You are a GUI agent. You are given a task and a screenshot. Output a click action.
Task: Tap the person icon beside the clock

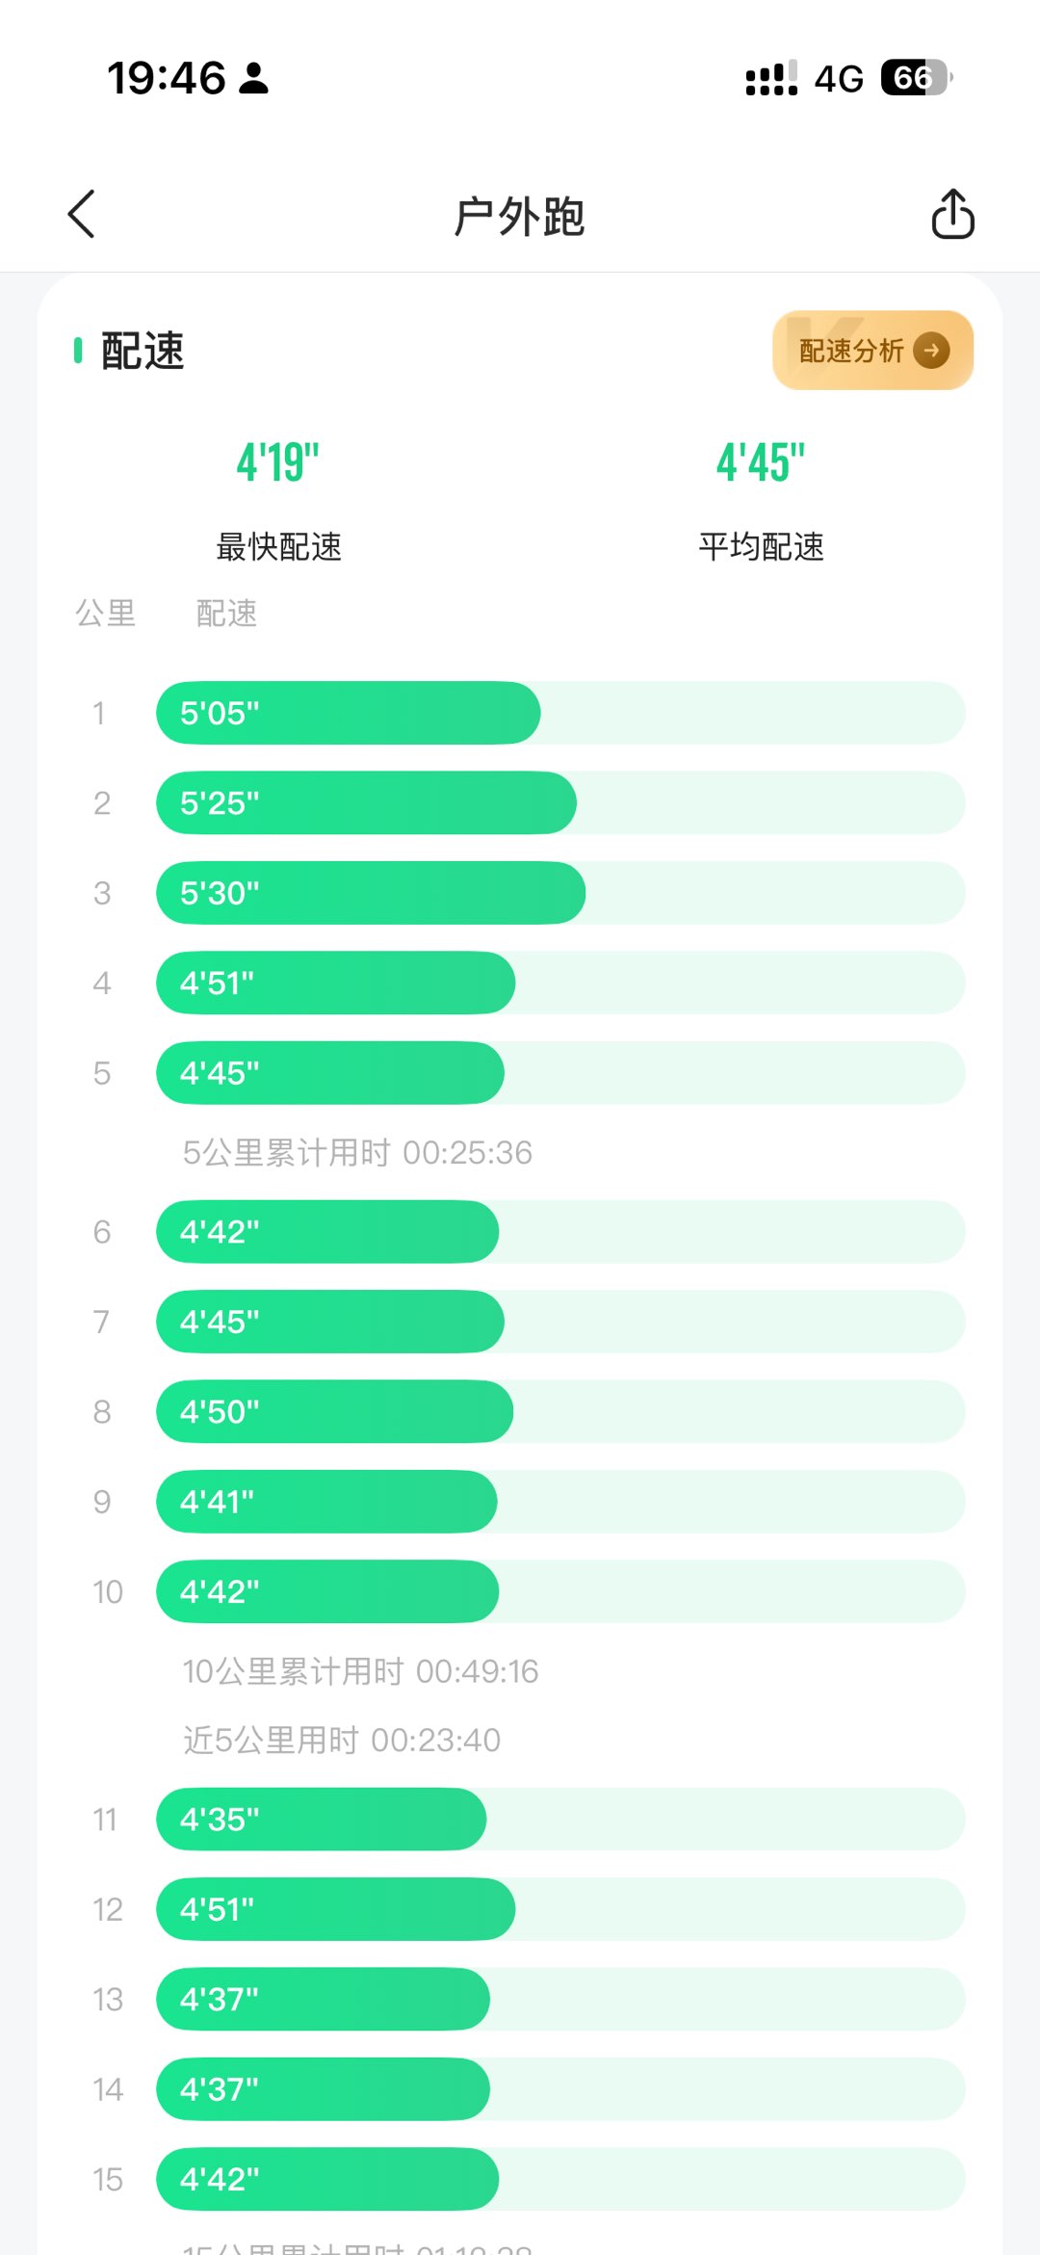[254, 78]
